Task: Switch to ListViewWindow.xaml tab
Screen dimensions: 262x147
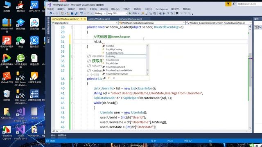Action: [x=130, y=19]
